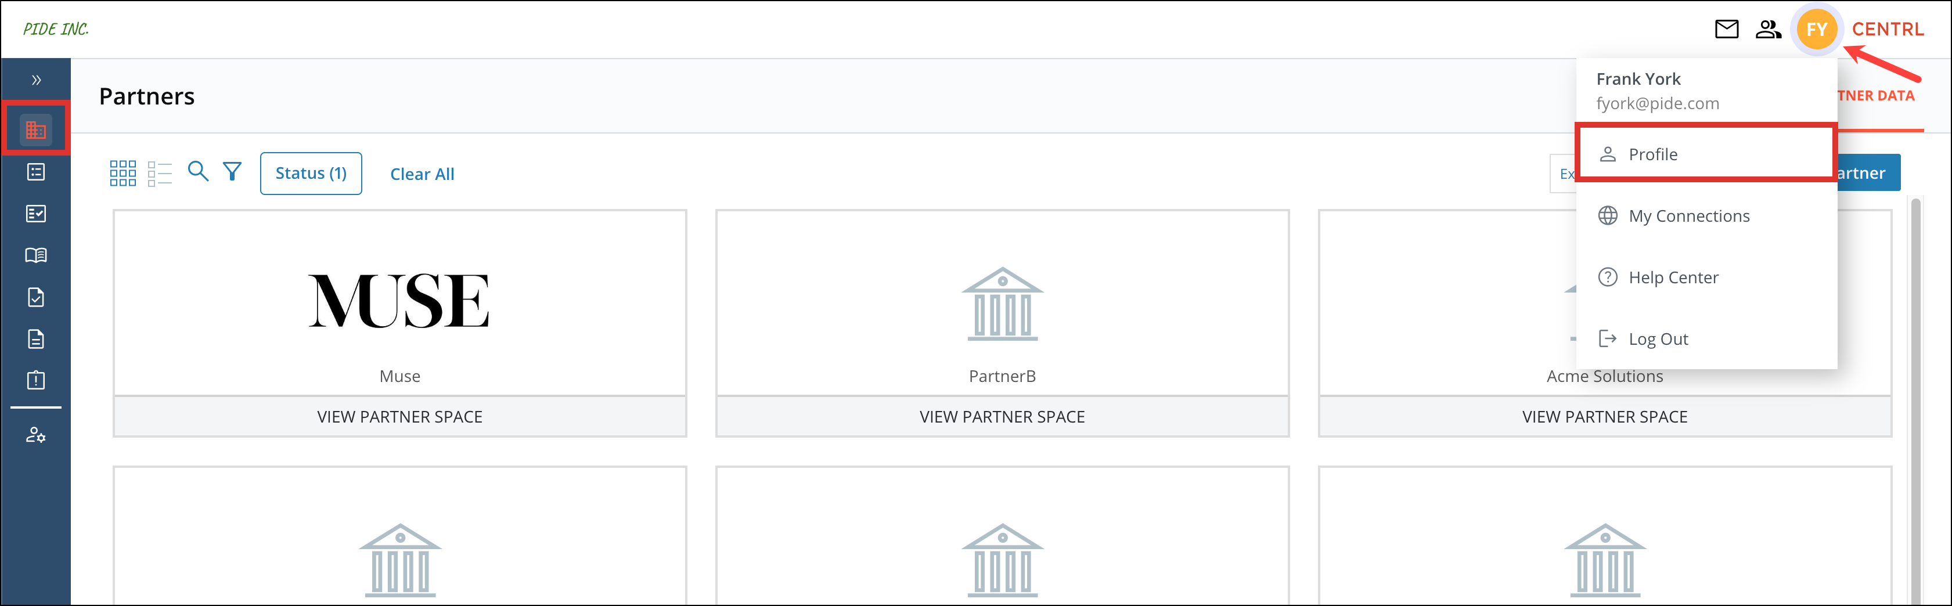The height and width of the screenshot is (606, 1952).
Task: Click the Clear All link
Action: coord(422,174)
